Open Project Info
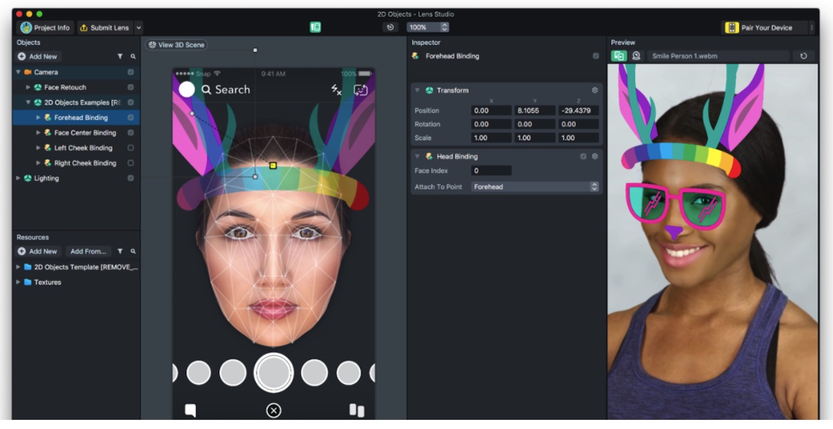 (x=45, y=27)
